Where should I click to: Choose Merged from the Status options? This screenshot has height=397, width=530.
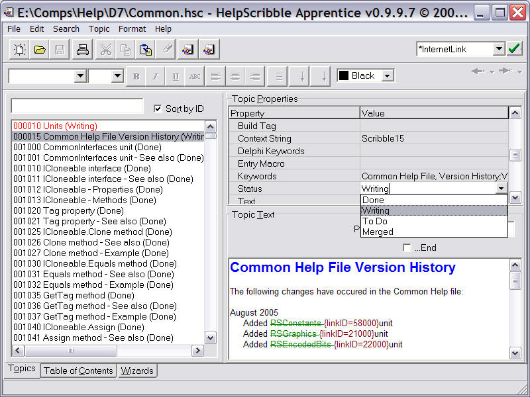click(x=378, y=232)
